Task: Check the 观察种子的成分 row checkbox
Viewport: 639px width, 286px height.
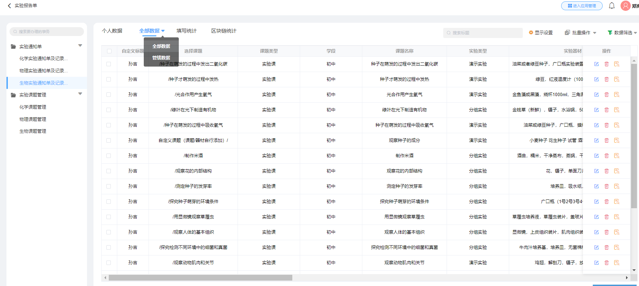Action: tap(109, 140)
